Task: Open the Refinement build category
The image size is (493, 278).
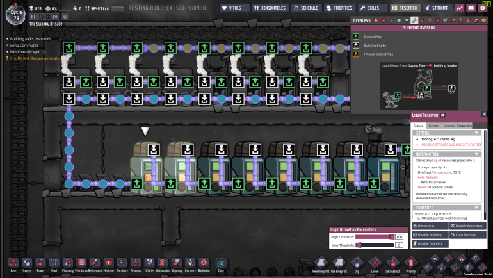Action: 95,265
